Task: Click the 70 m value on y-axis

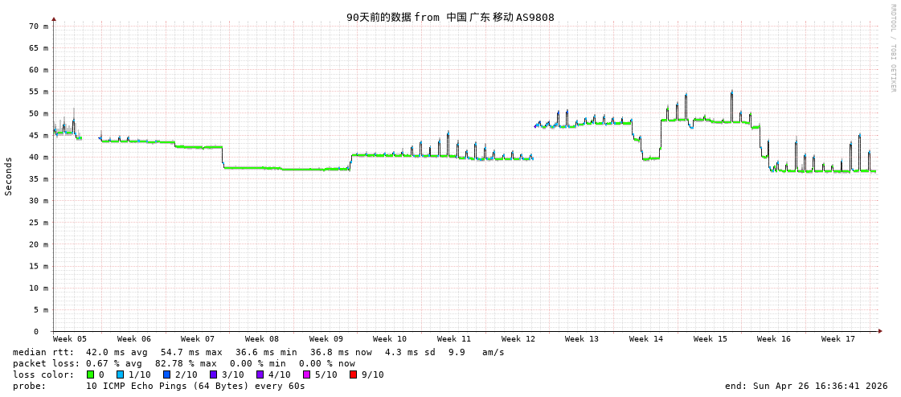Action: [x=39, y=27]
